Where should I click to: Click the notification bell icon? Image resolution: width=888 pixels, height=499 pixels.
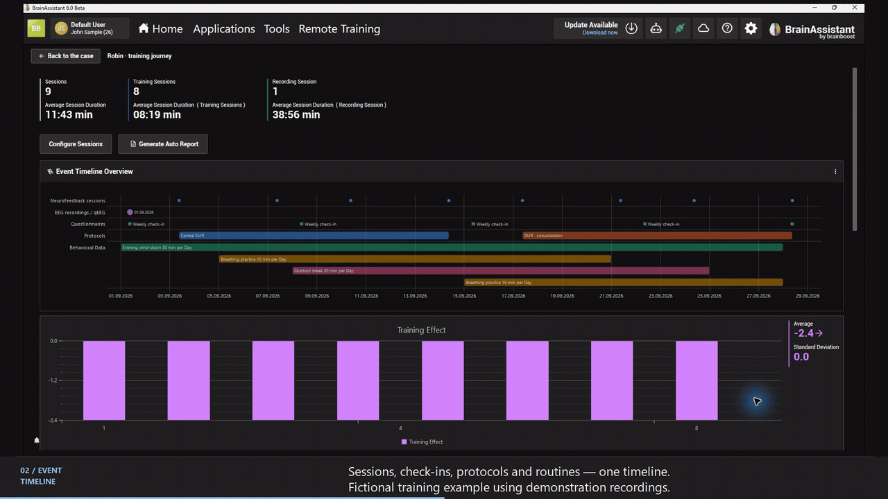click(x=37, y=440)
